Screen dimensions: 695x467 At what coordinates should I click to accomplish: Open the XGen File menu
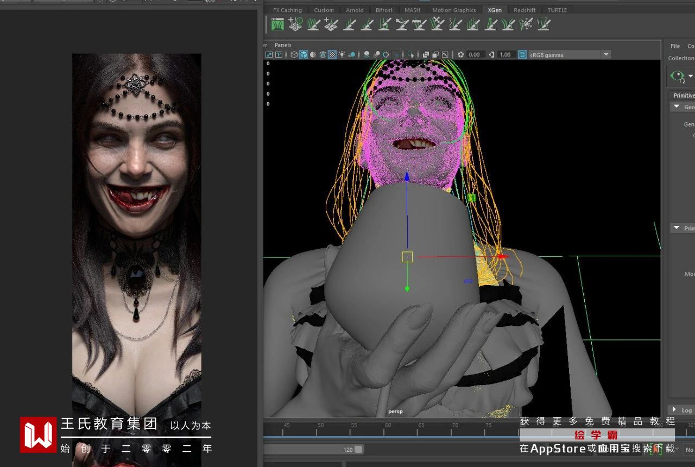tap(675, 46)
